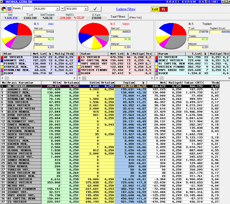Open the start date dropdown
Viewport: 230px width, 204px height.
58,9
